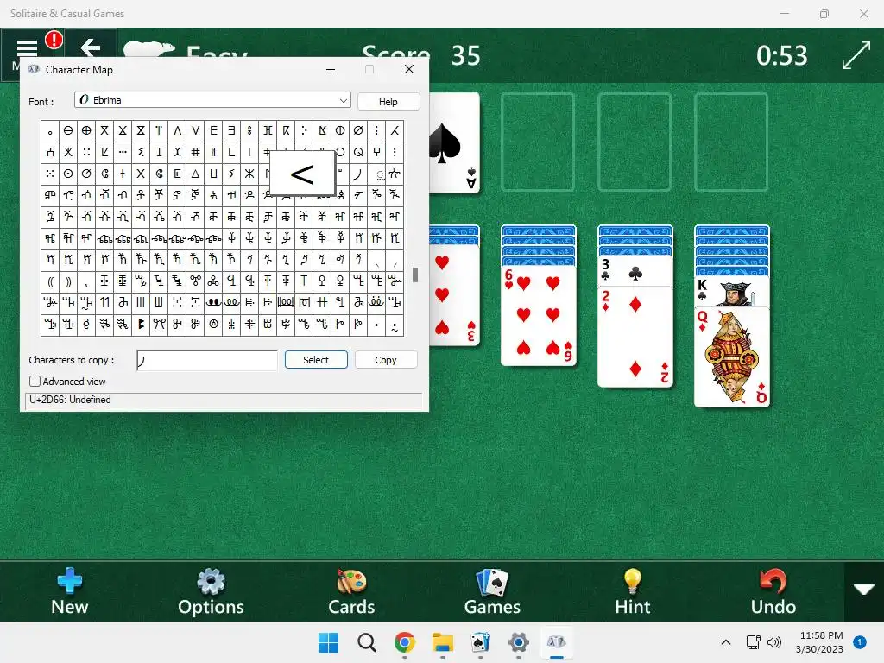Open Settings gear in taskbar
Viewport: 884px width, 663px height.
click(x=518, y=642)
